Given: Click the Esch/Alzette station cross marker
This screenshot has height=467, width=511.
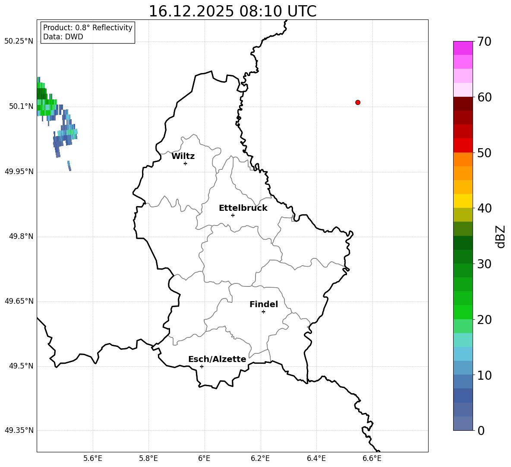Looking at the screenshot, I should tap(202, 366).
